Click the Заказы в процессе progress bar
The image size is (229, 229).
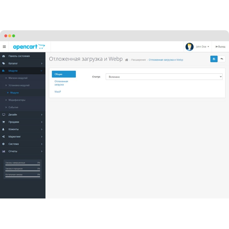(x=23, y=171)
